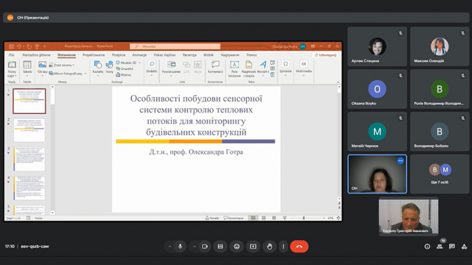The width and height of the screenshot is (472, 265).
Task: Select the second slide thumbnail in panel
Action: click(x=30, y=130)
